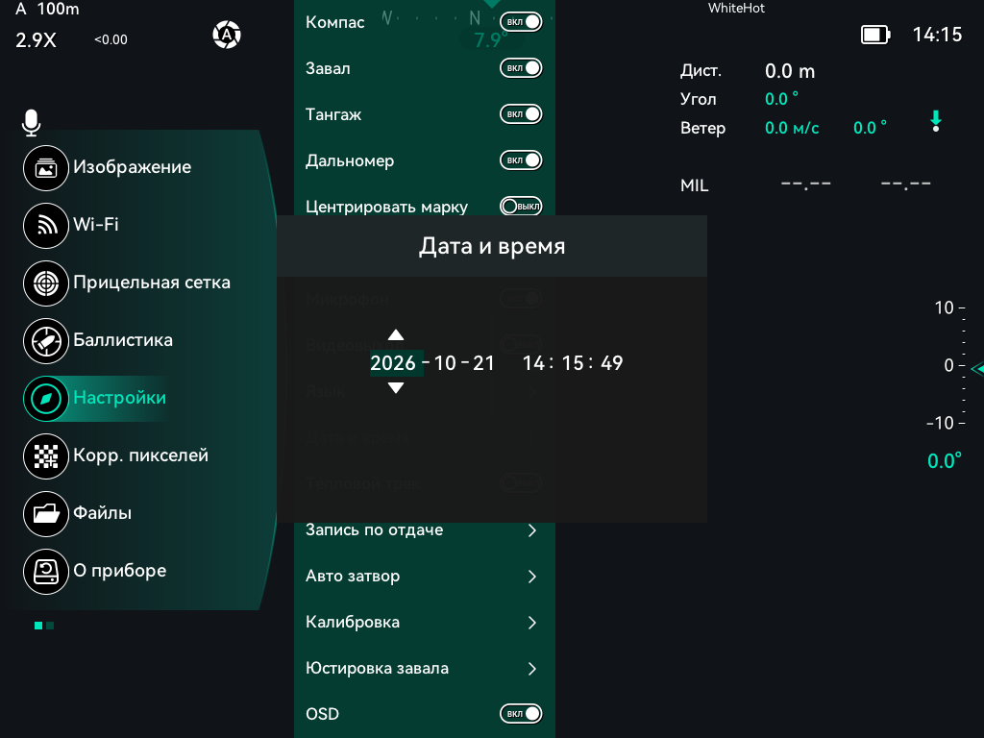Select the О приборе menu label
984x738 pixels.
pos(120,571)
